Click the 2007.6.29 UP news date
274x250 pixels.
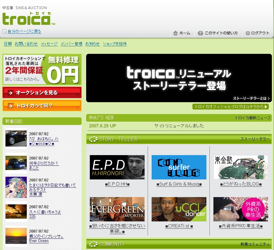103,126
